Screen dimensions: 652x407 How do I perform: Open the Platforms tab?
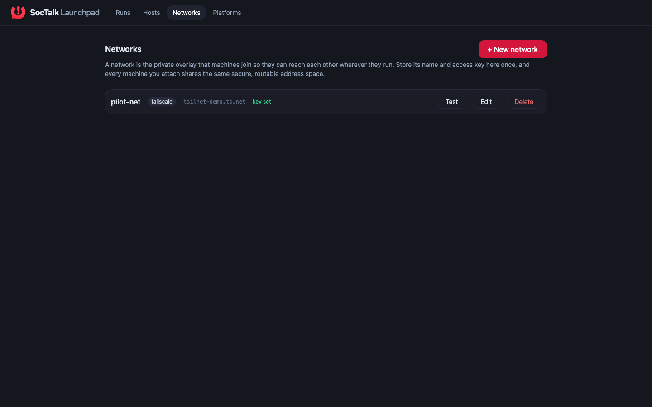[227, 13]
